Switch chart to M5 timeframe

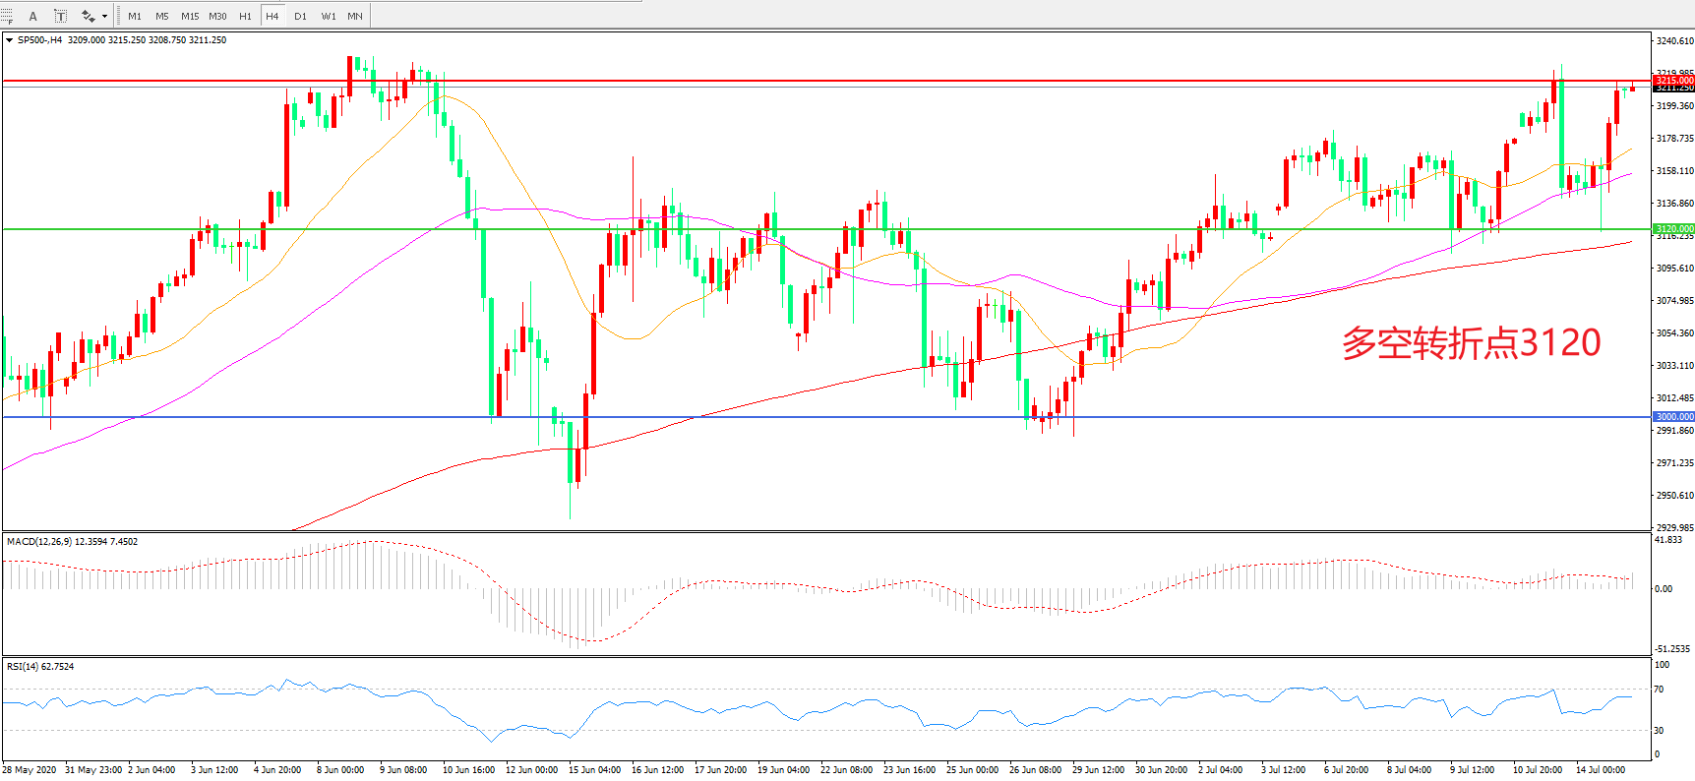[162, 16]
